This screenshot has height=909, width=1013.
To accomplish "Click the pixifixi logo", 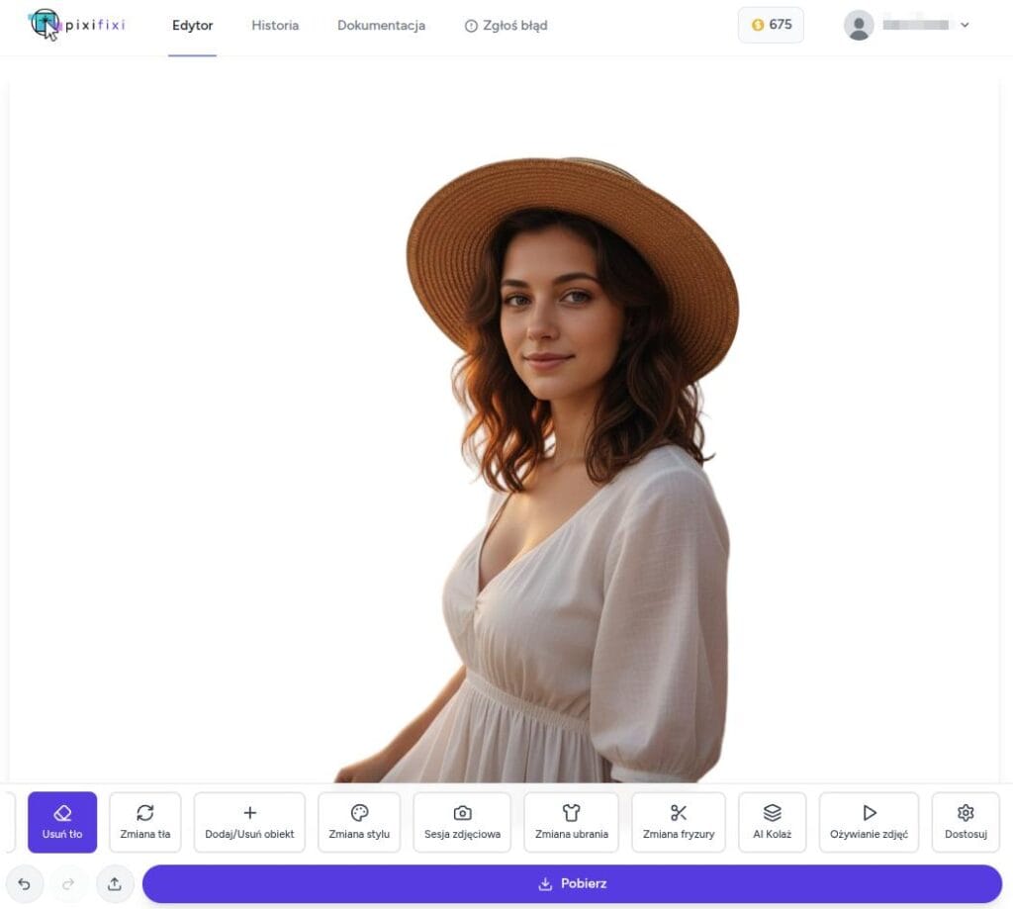I will point(77,25).
